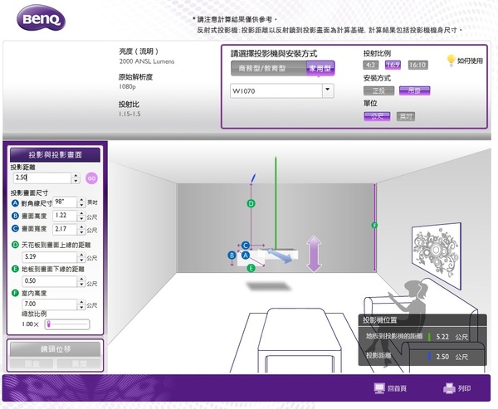The image size is (498, 409).
Task: Click the home monitor icon
Action: [379, 388]
